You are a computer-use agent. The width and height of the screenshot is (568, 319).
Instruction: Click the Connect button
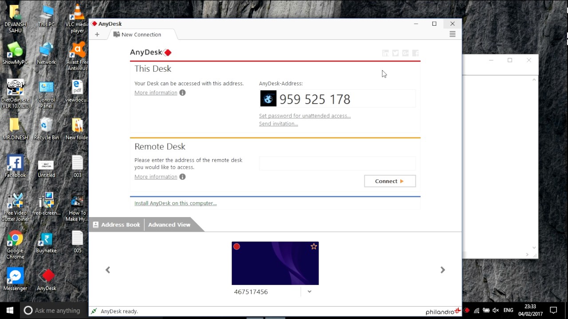point(390,181)
